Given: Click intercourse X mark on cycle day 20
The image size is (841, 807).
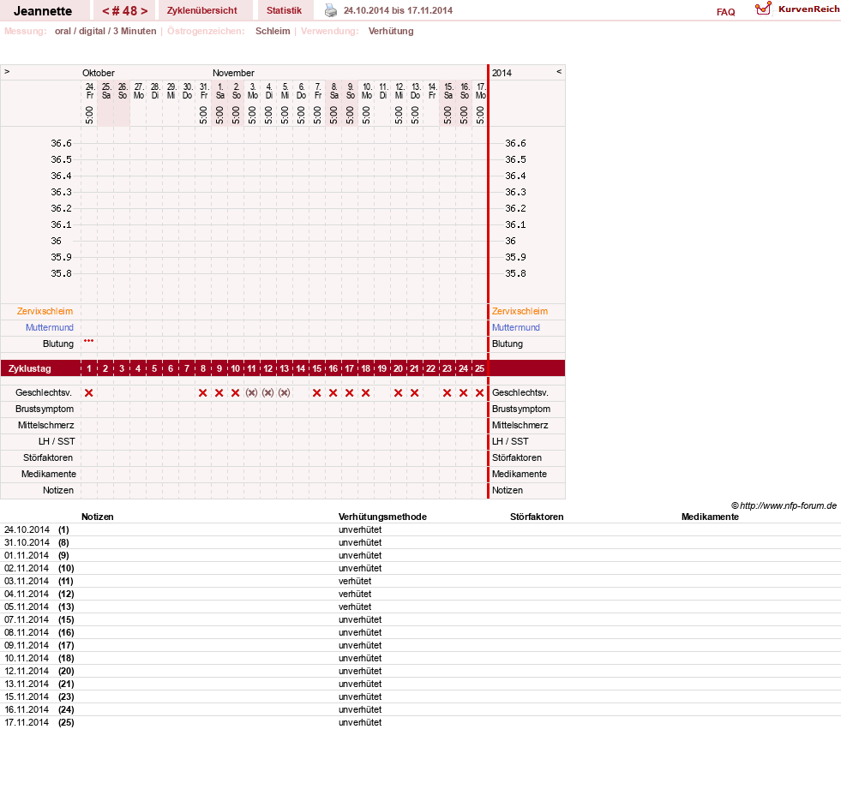Looking at the screenshot, I should (398, 392).
